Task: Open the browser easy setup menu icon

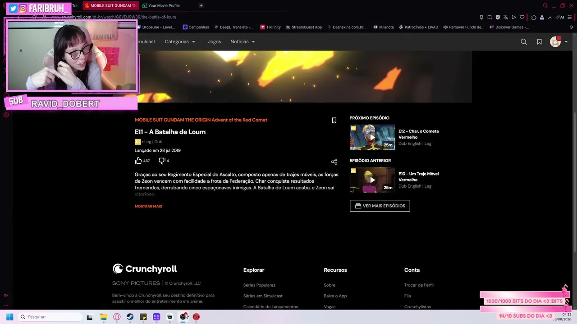Action: (570, 18)
